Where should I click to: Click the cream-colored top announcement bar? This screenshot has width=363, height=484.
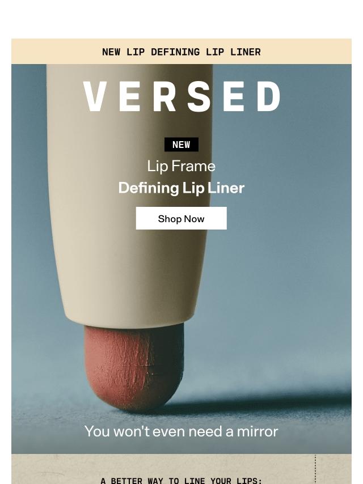pos(181,51)
